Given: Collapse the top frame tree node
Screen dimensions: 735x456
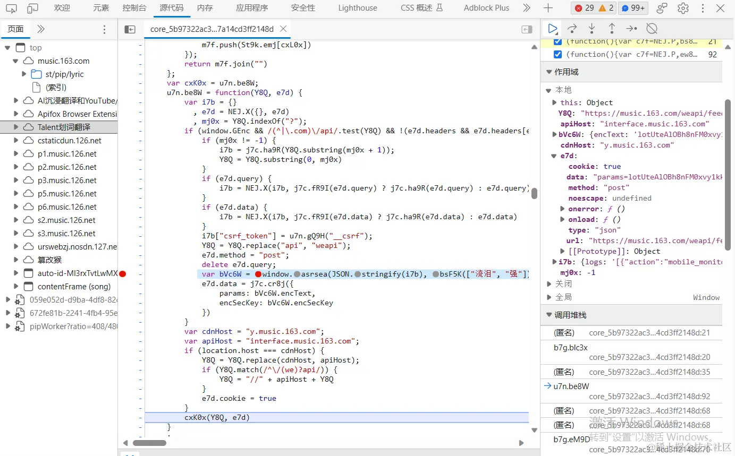Looking at the screenshot, I should (8, 48).
